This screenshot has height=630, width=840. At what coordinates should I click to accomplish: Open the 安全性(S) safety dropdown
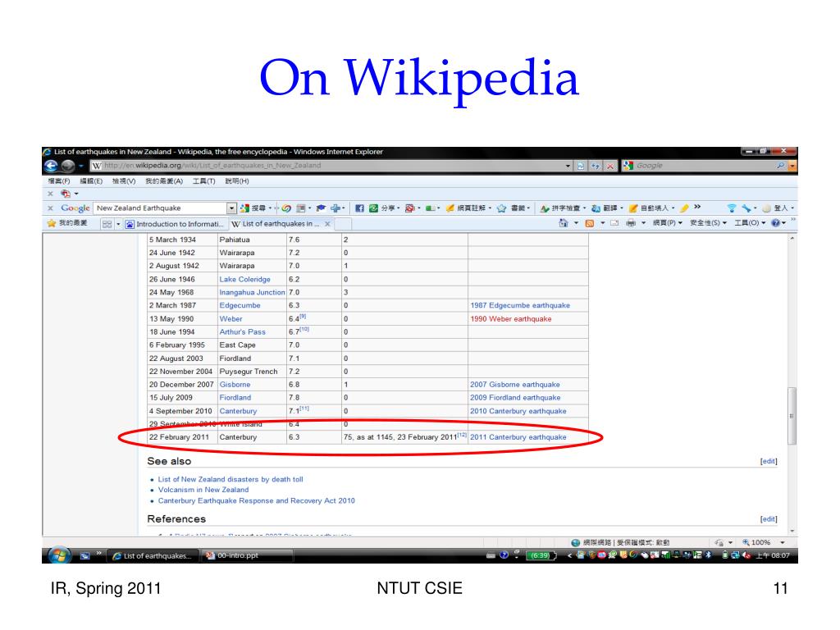(x=708, y=223)
